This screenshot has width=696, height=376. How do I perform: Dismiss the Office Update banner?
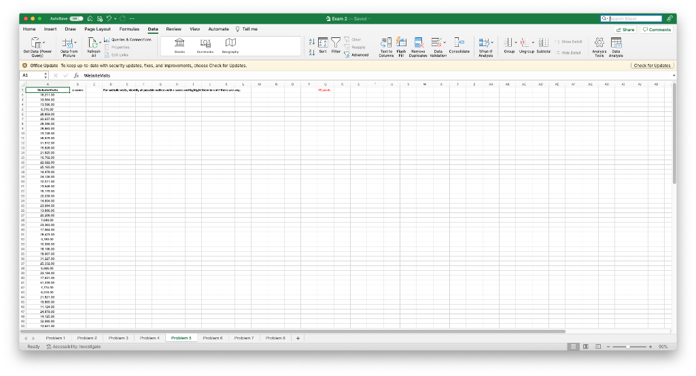click(x=25, y=66)
